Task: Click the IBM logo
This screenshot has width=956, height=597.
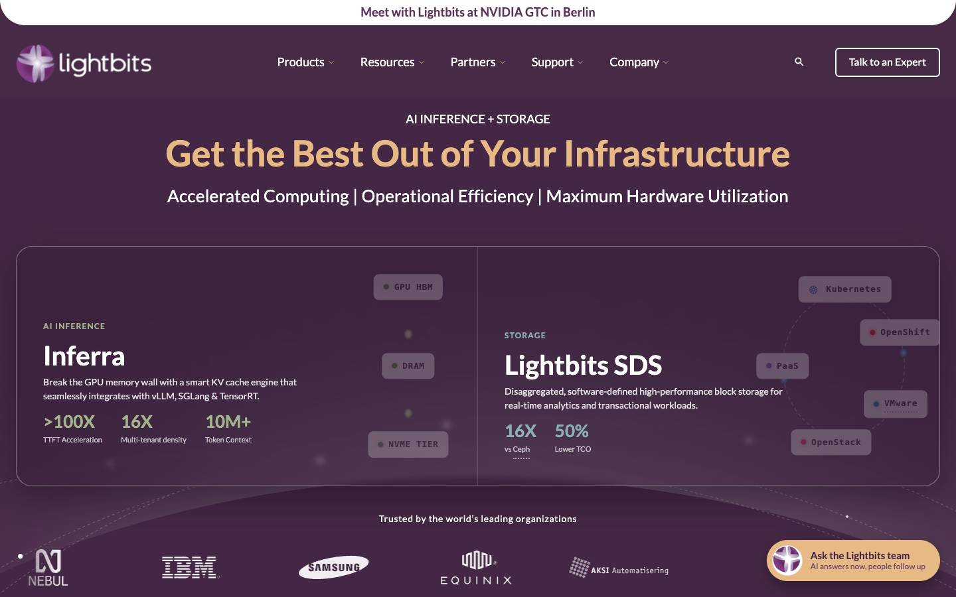Action: coord(190,567)
